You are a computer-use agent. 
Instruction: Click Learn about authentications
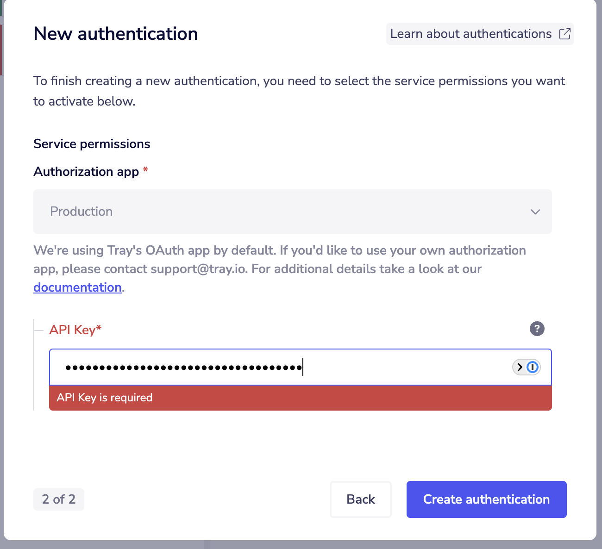click(x=471, y=33)
